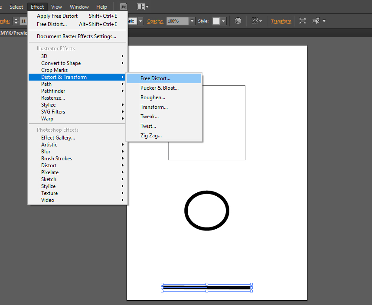
Task: Open the Recolor Artwork dialog
Action: pos(238,21)
